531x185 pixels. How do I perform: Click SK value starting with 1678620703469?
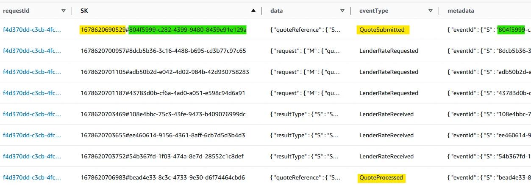tap(163, 114)
